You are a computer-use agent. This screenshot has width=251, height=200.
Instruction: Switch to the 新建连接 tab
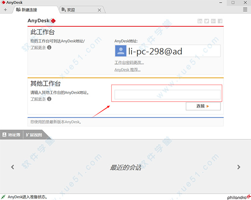[x=36, y=10]
